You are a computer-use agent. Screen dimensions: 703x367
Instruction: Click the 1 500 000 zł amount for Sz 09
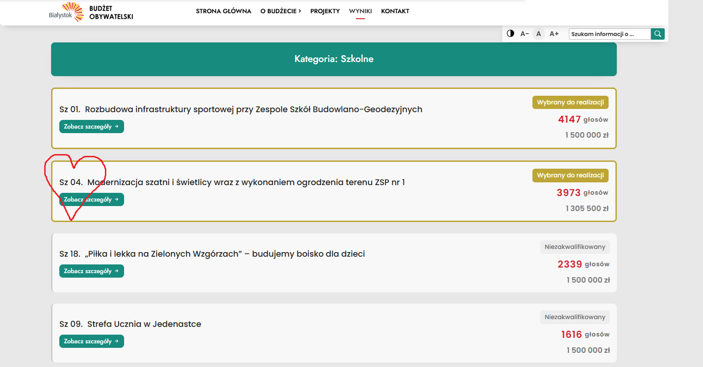[588, 350]
